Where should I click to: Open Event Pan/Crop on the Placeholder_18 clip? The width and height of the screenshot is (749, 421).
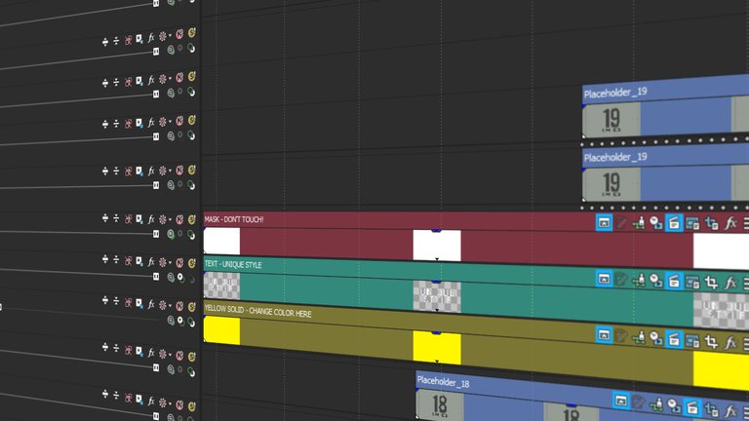click(711, 409)
